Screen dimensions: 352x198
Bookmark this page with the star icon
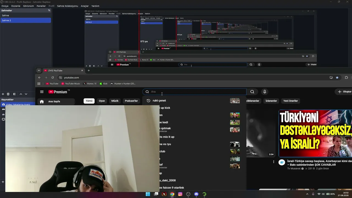(x=337, y=78)
